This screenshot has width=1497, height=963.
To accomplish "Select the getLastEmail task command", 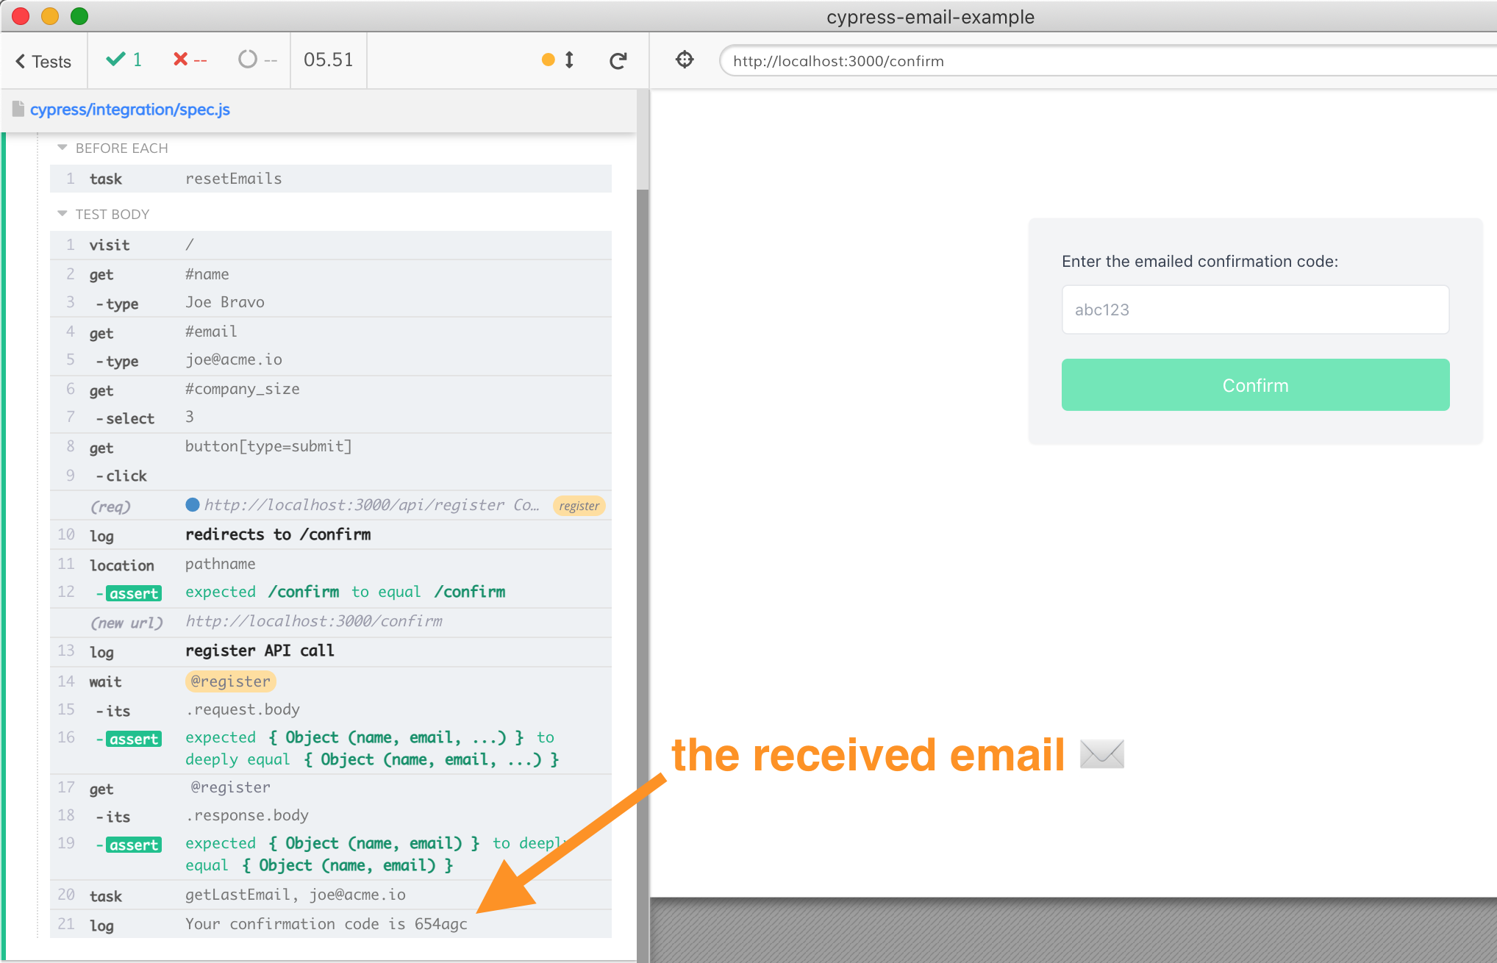I will 294,895.
